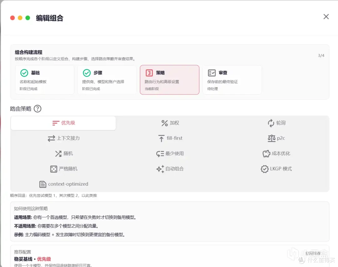338x267 pixels.
Task: Click the 顺序回退 explanation text
Action: [x=54, y=195]
